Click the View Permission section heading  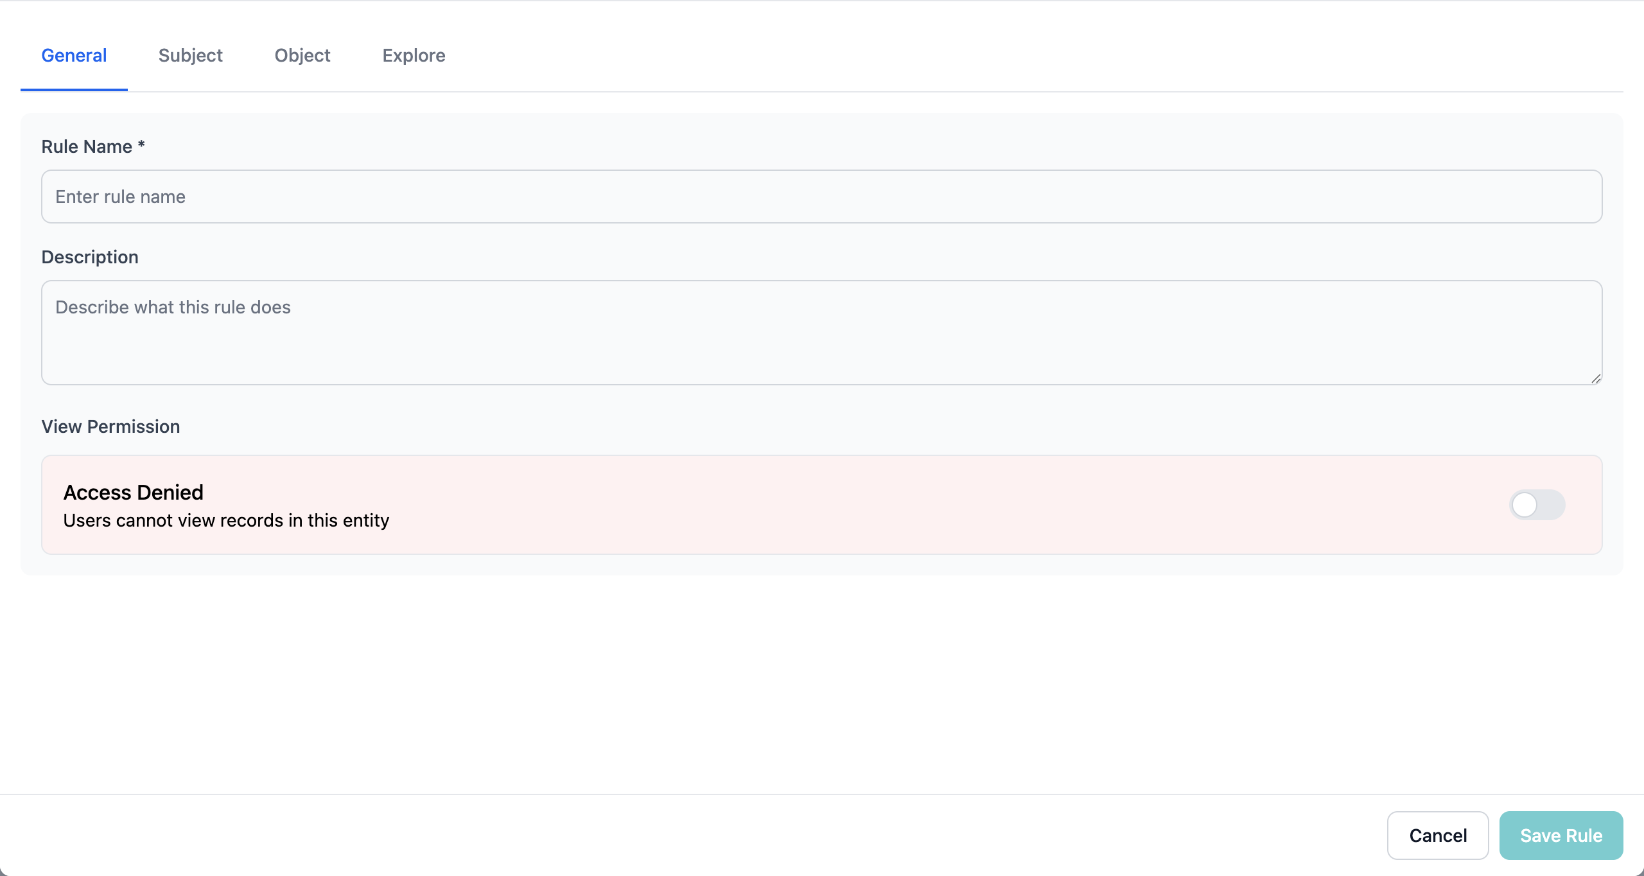click(x=110, y=426)
